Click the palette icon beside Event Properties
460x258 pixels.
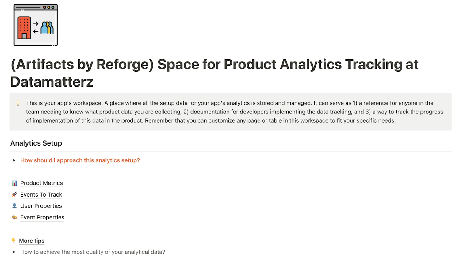point(14,217)
